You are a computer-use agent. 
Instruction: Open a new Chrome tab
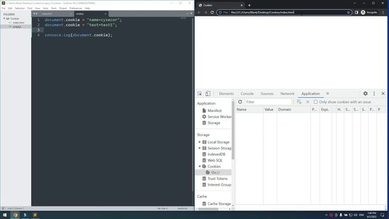[249, 5]
